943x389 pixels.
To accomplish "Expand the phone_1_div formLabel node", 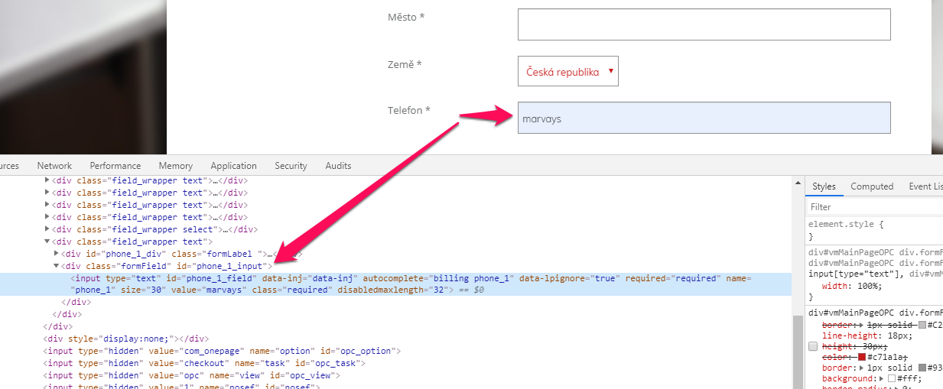I will pos(57,254).
